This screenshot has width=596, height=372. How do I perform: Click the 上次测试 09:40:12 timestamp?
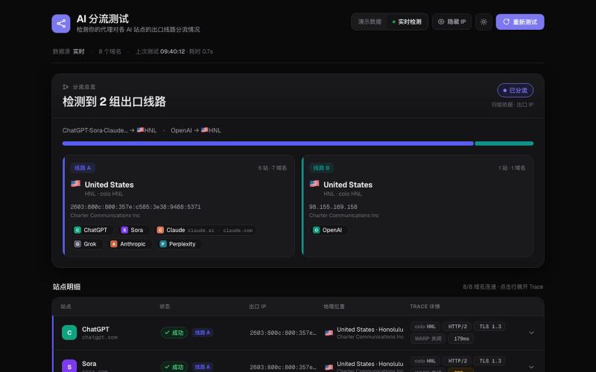pos(160,51)
